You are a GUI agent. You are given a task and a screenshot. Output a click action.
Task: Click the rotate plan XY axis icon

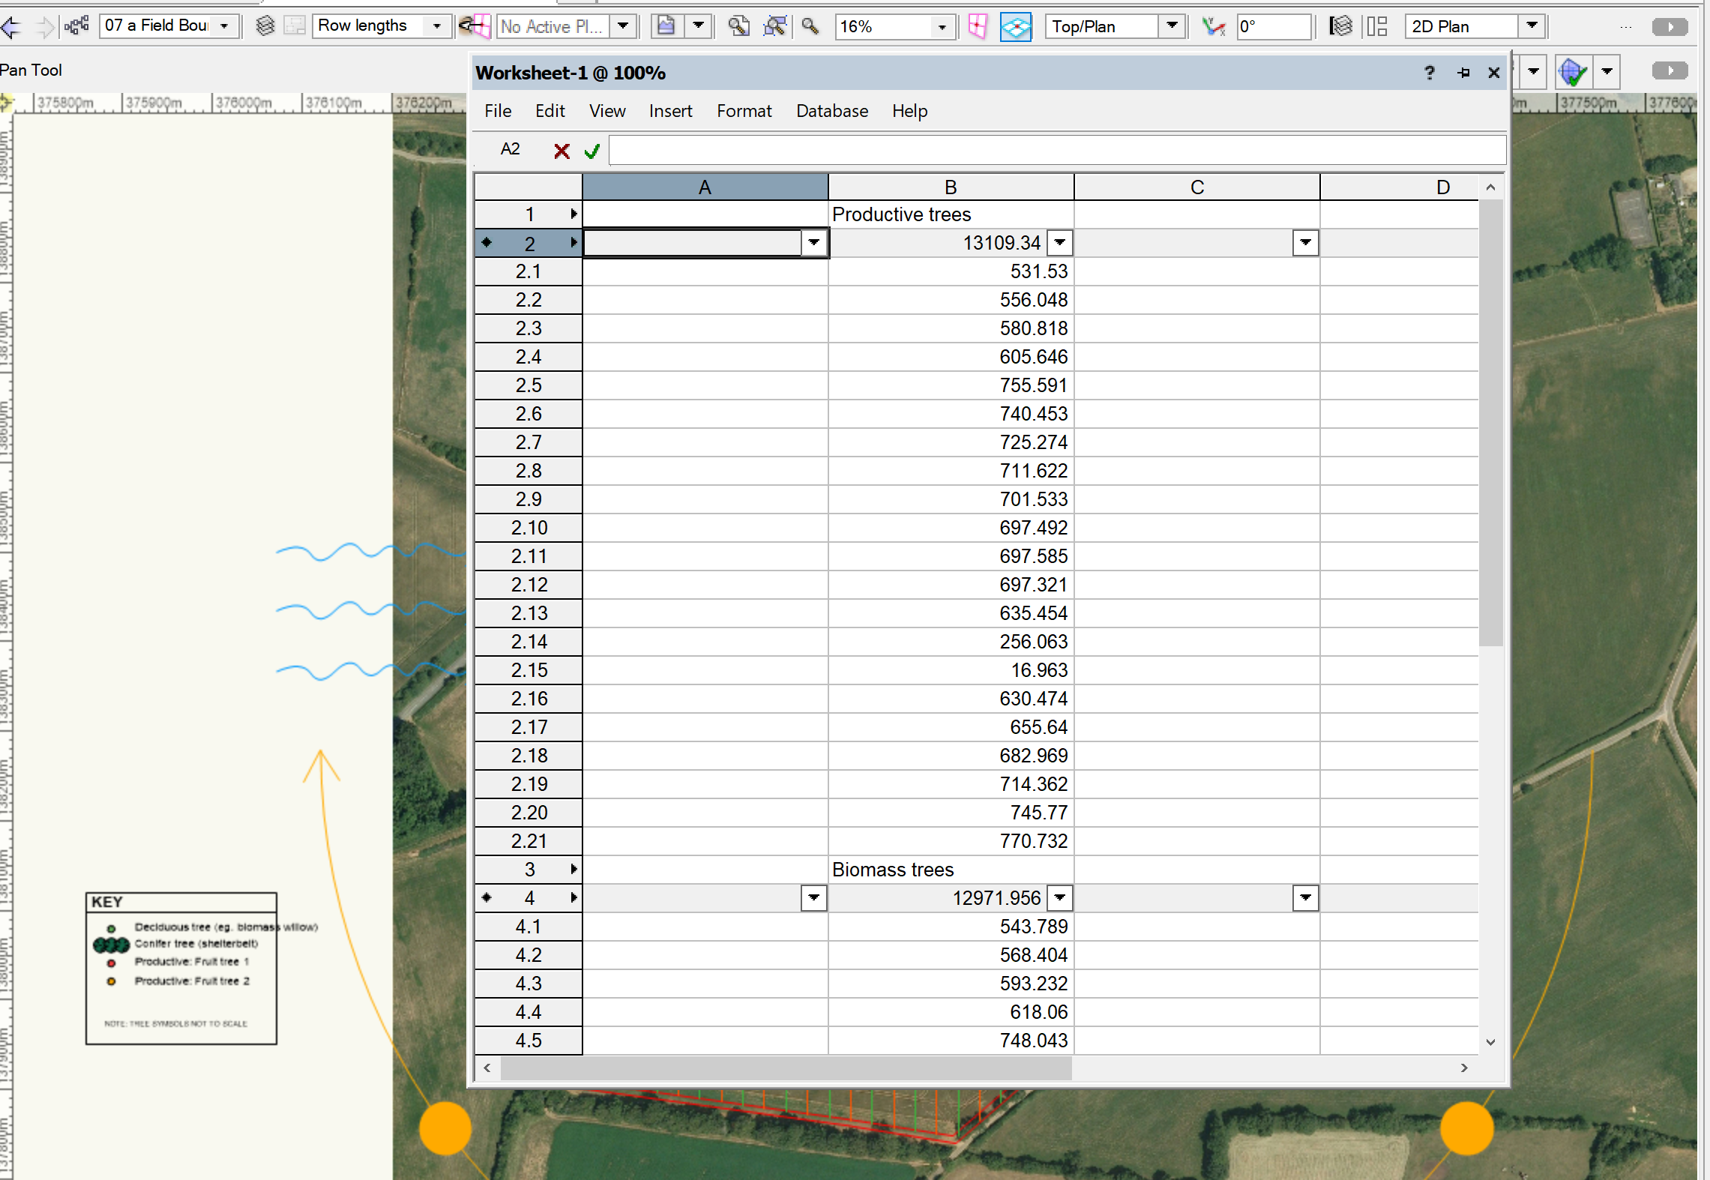pos(1212,27)
